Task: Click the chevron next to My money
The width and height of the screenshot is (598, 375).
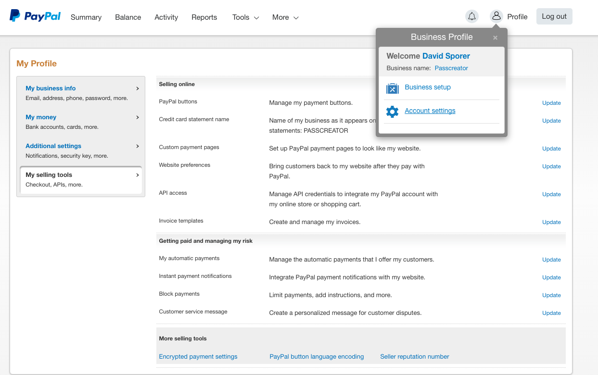Action: tap(138, 117)
